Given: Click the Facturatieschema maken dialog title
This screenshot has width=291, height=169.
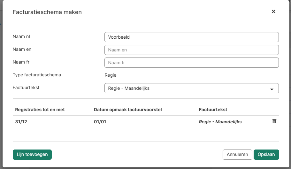Looking at the screenshot, I should 47,12.
